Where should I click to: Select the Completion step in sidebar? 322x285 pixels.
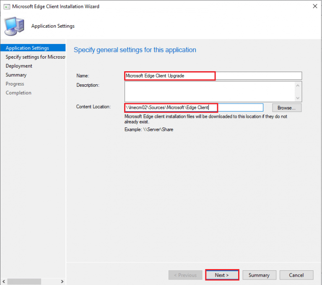tap(18, 93)
